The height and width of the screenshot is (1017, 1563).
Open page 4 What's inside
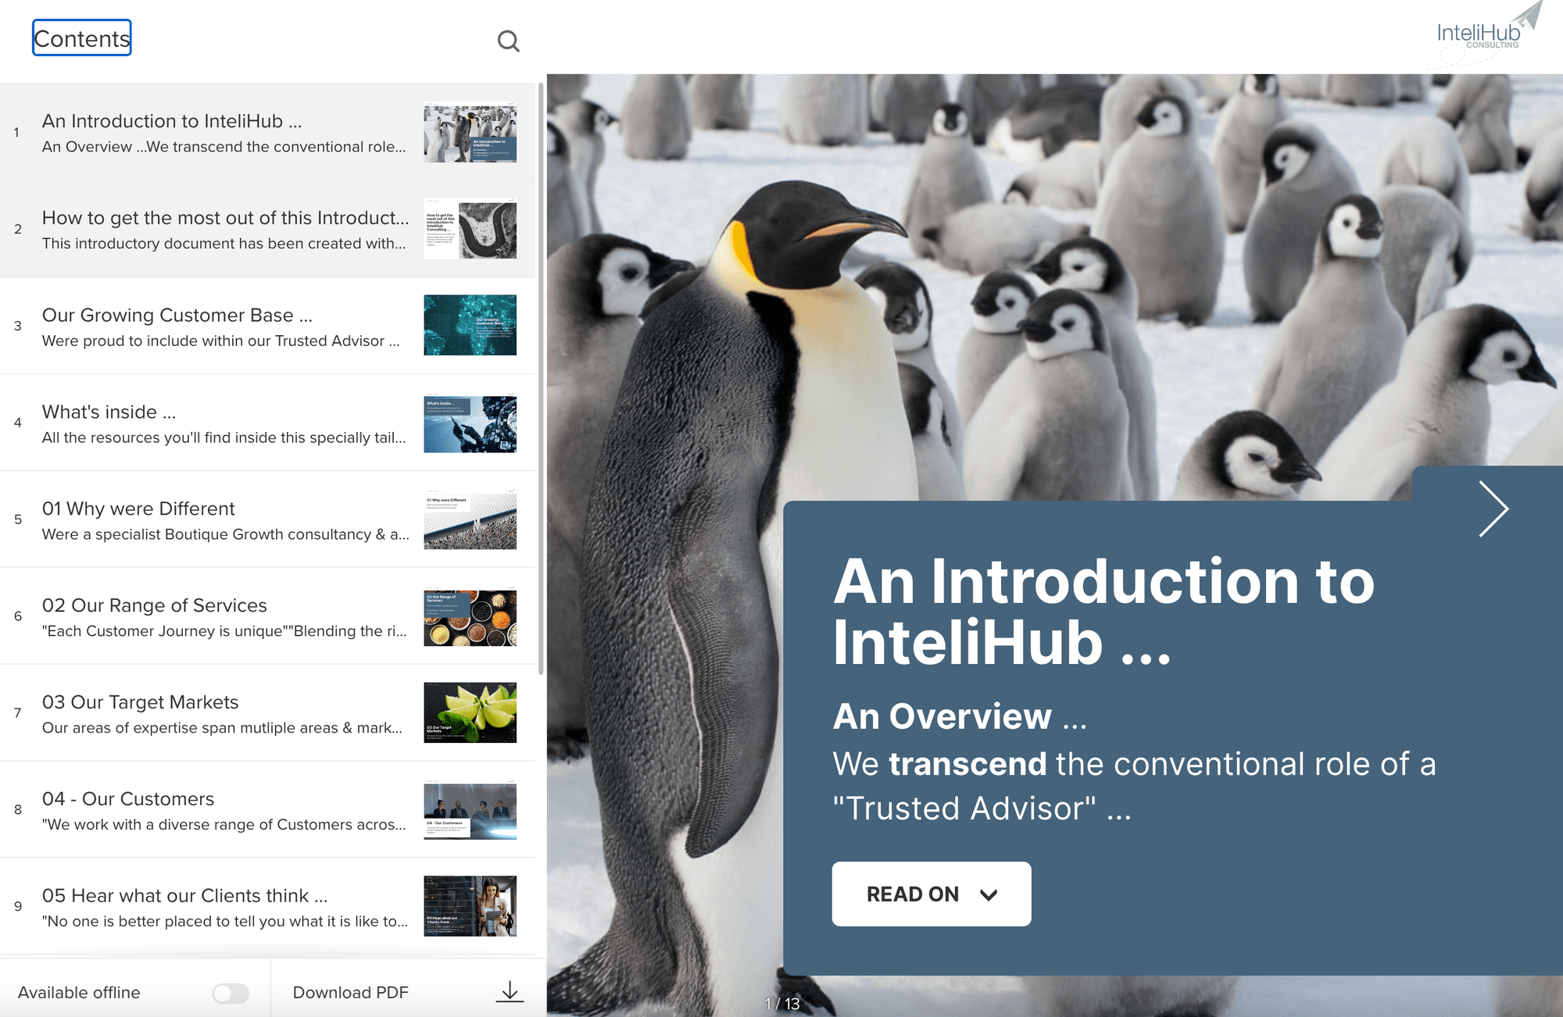[x=267, y=423]
